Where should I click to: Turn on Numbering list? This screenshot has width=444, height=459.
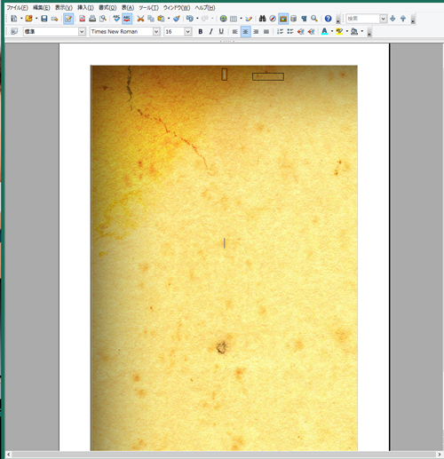280,31
